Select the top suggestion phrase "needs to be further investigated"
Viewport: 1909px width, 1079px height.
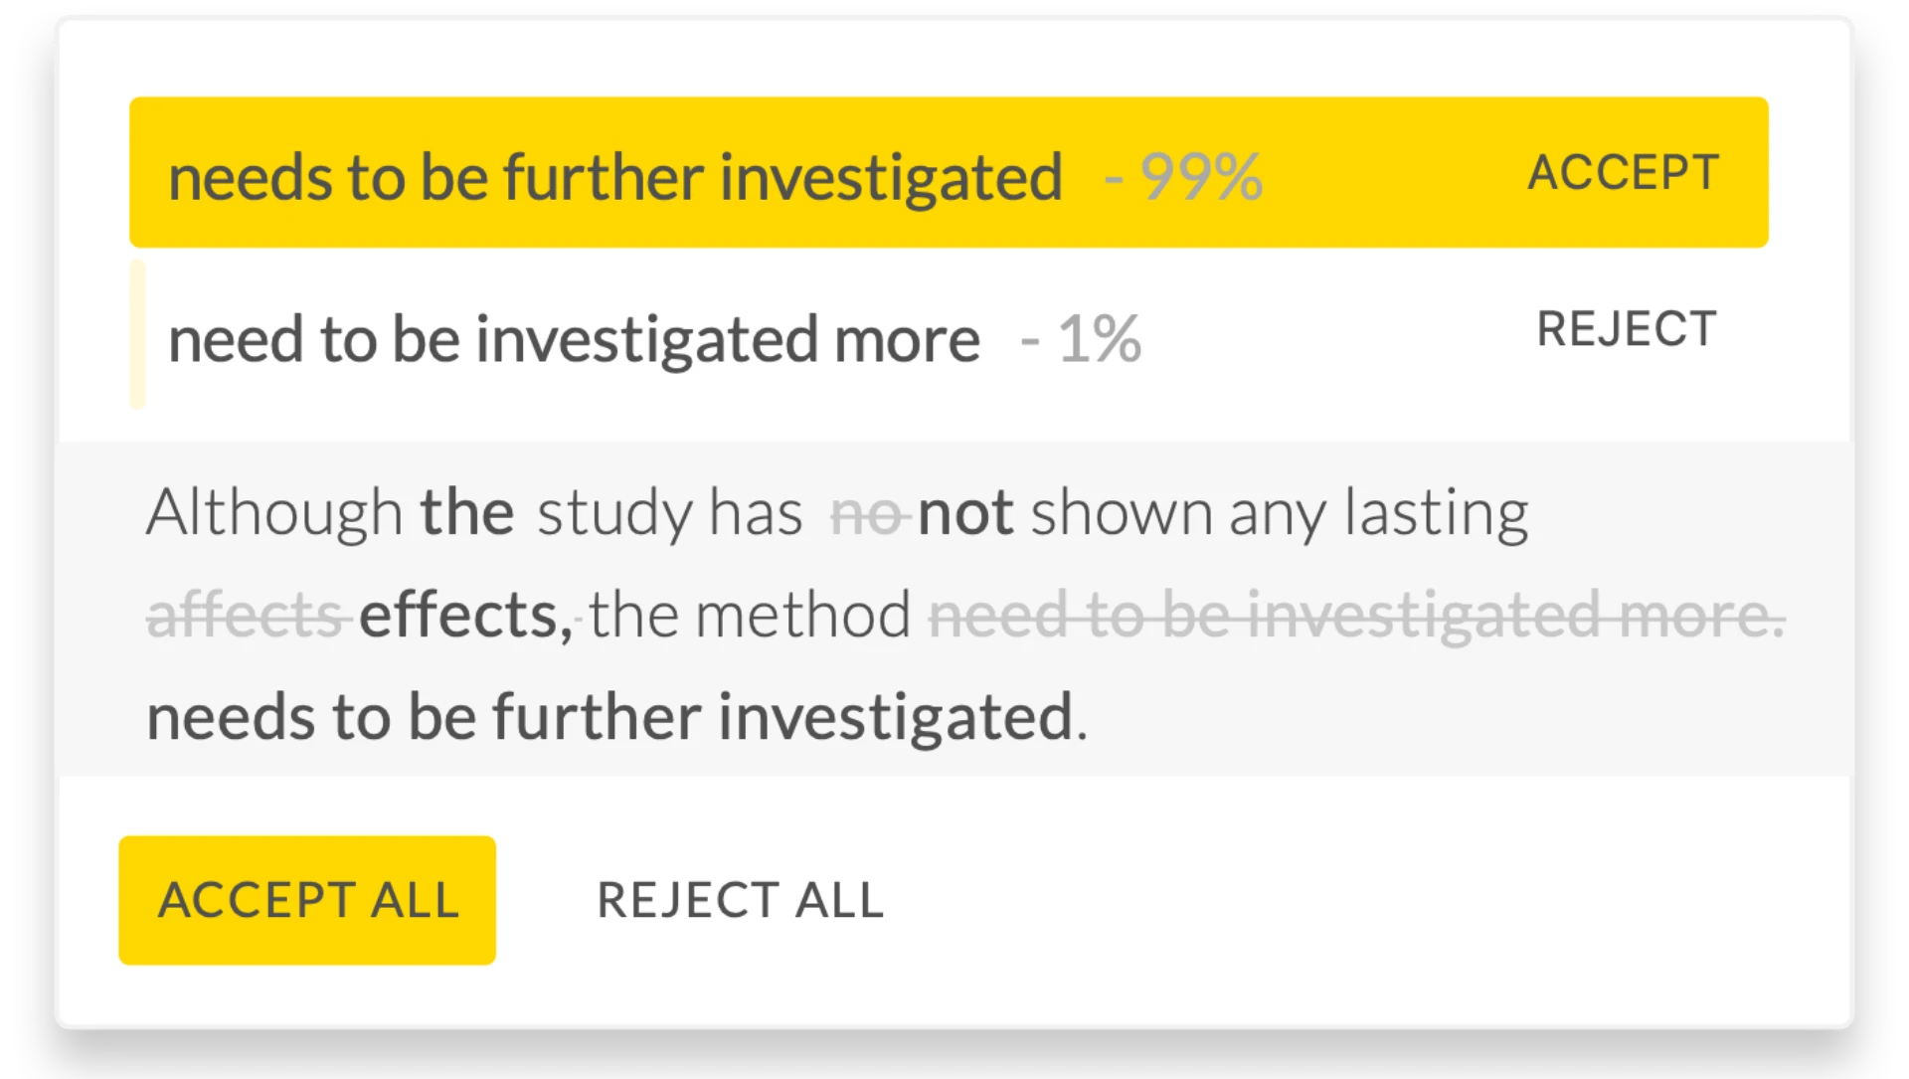(614, 177)
